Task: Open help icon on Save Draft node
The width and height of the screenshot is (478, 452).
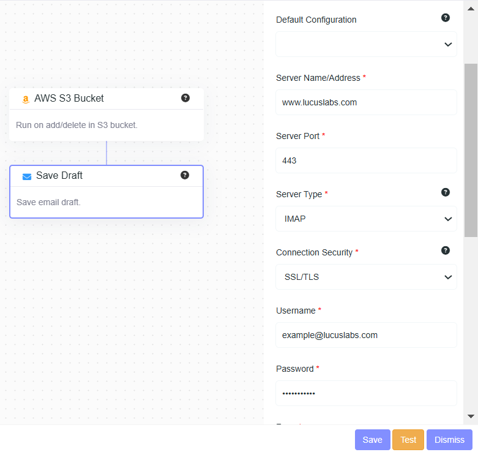Action: [x=185, y=175]
